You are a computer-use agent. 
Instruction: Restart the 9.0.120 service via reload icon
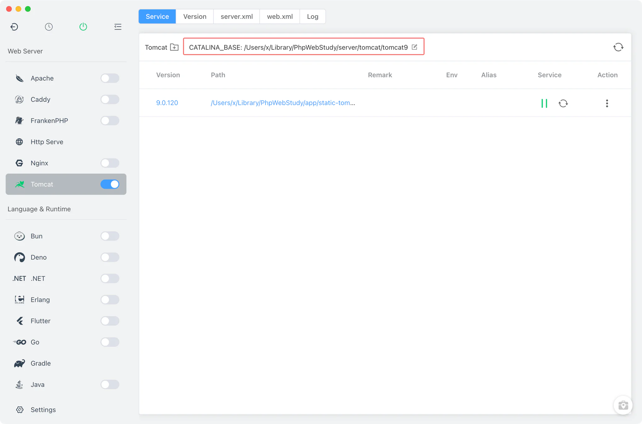point(563,103)
